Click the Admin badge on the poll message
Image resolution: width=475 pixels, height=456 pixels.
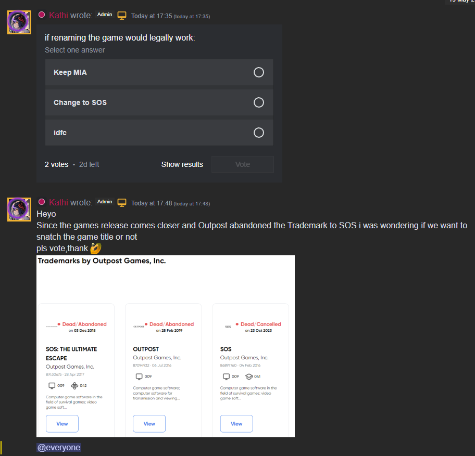[x=105, y=15]
